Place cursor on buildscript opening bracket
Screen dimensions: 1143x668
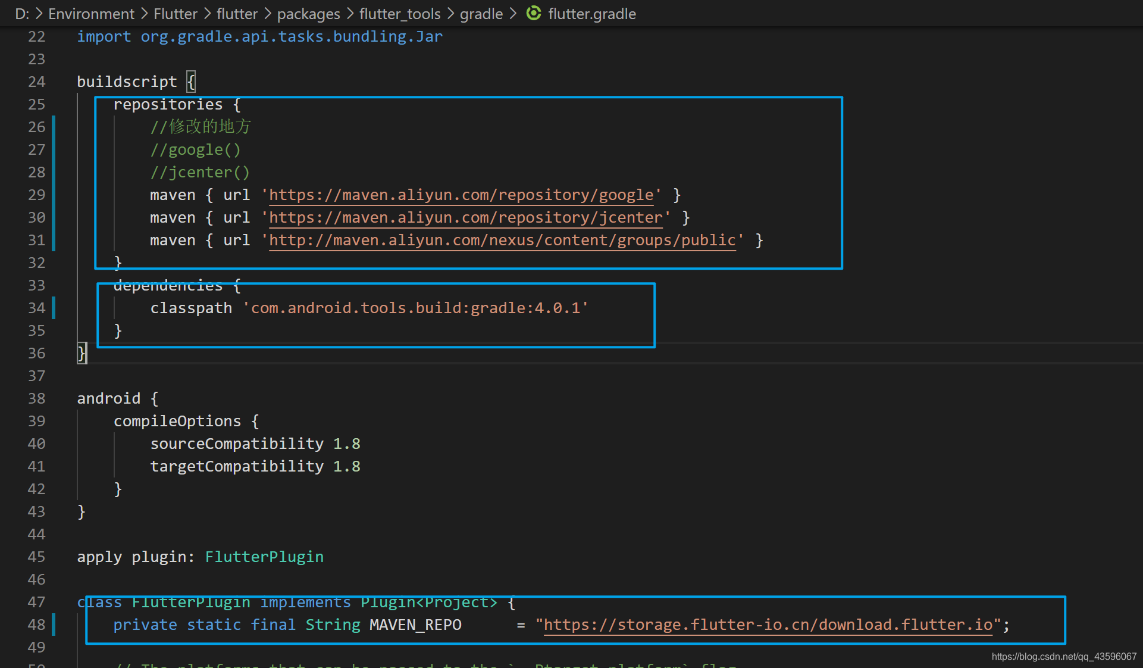[x=191, y=82]
